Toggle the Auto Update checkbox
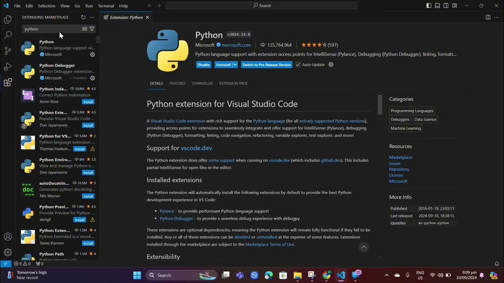This screenshot has width=504, height=283. (298, 64)
